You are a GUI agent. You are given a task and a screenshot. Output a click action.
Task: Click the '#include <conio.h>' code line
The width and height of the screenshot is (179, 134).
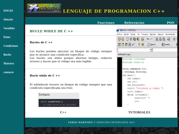pos(133,62)
